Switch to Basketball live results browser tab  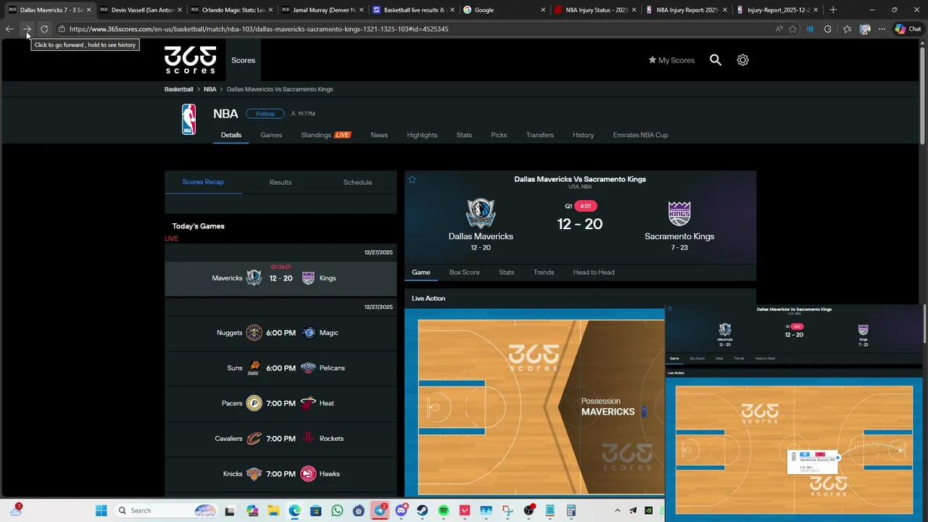coord(415,10)
